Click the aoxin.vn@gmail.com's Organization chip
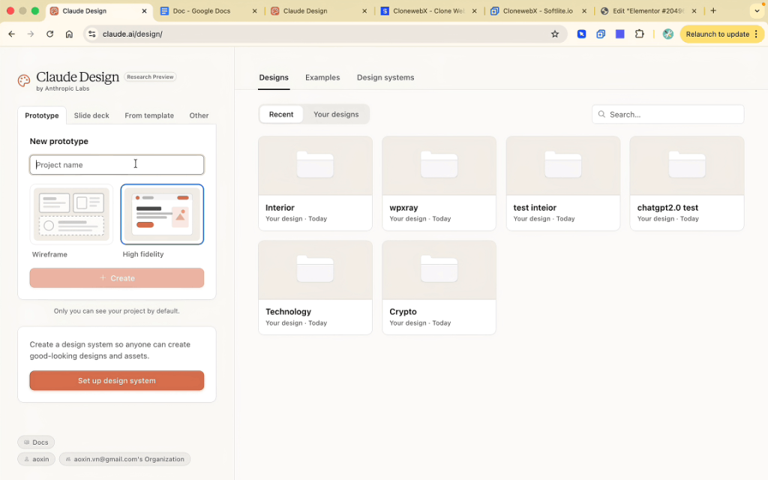The image size is (768, 480). click(x=125, y=459)
